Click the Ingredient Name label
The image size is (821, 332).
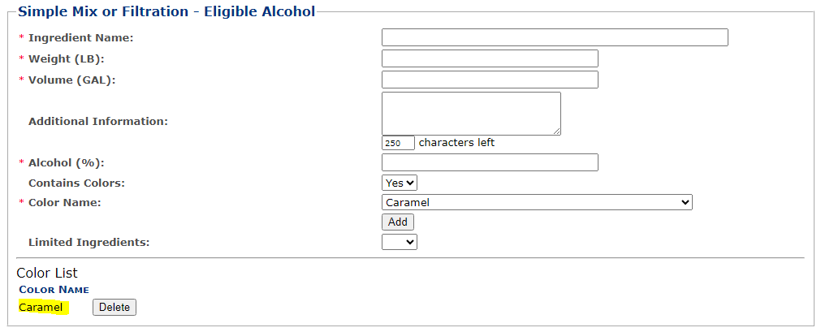pyautogui.click(x=80, y=37)
